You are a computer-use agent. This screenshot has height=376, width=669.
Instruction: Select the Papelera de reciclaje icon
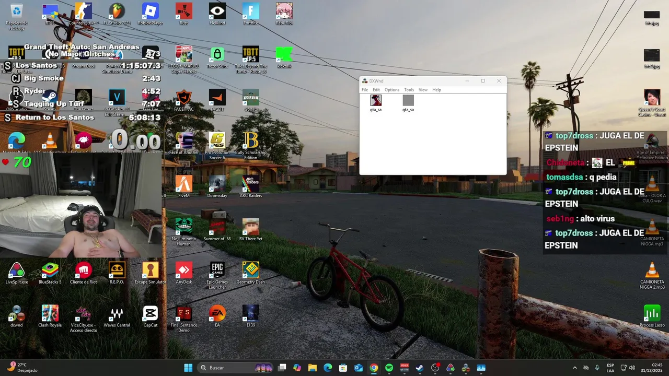(x=17, y=17)
